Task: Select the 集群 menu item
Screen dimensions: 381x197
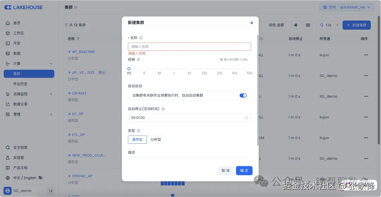Action: pos(29,74)
